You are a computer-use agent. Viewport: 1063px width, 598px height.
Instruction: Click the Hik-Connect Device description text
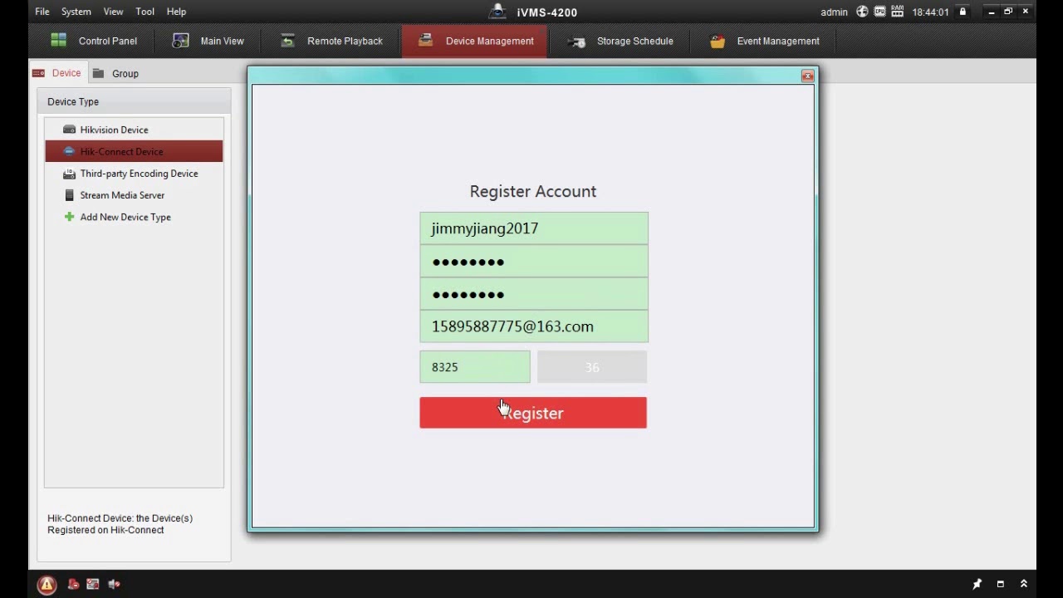120,524
